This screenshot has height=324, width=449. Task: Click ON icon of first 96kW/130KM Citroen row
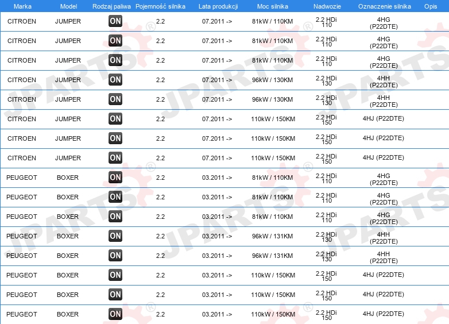coord(115,79)
